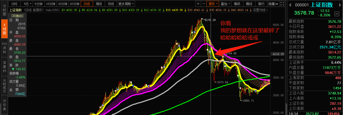Switch the chart to 周线 weekly period
Image resolution: width=343 pixels, height=115 pixels.
99,4
